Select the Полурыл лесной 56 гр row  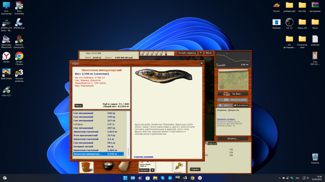98,147
